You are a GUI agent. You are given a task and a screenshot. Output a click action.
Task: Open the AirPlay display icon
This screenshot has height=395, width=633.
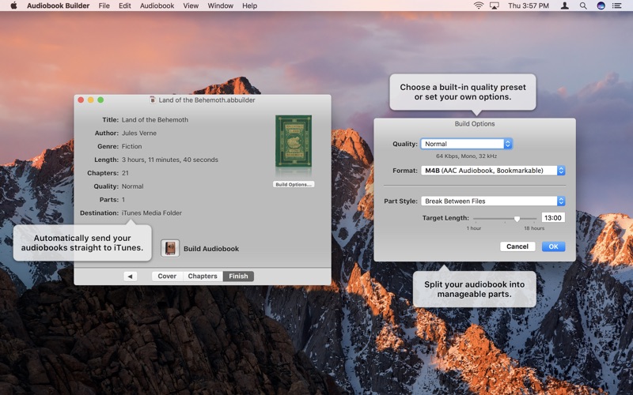point(495,6)
